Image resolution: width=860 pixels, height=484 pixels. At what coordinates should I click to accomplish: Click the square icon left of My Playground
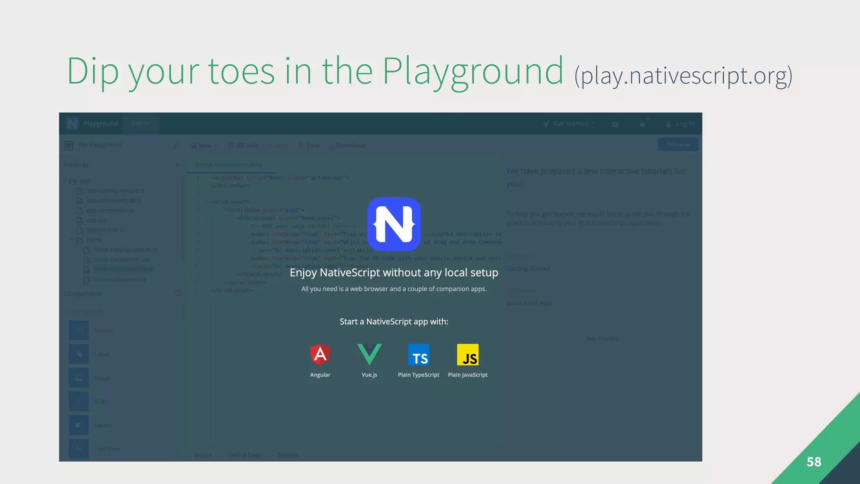pos(68,145)
